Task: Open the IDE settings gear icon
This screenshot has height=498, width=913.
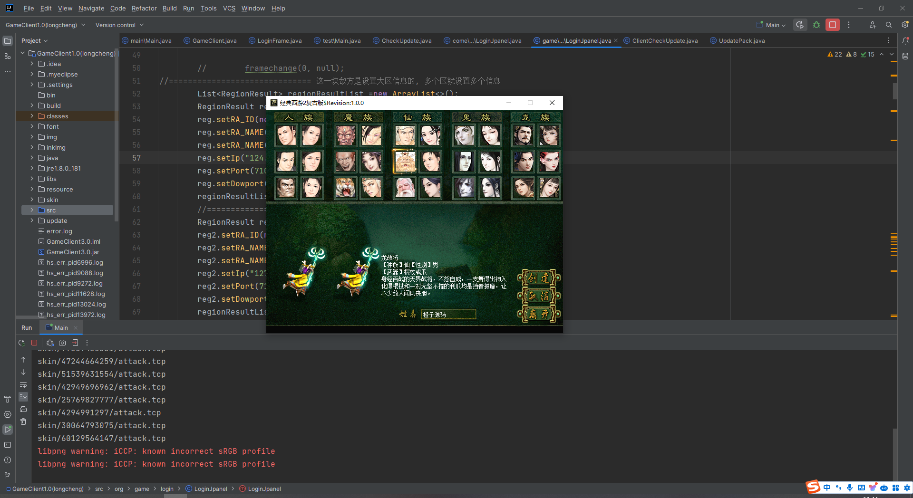Action: click(905, 25)
